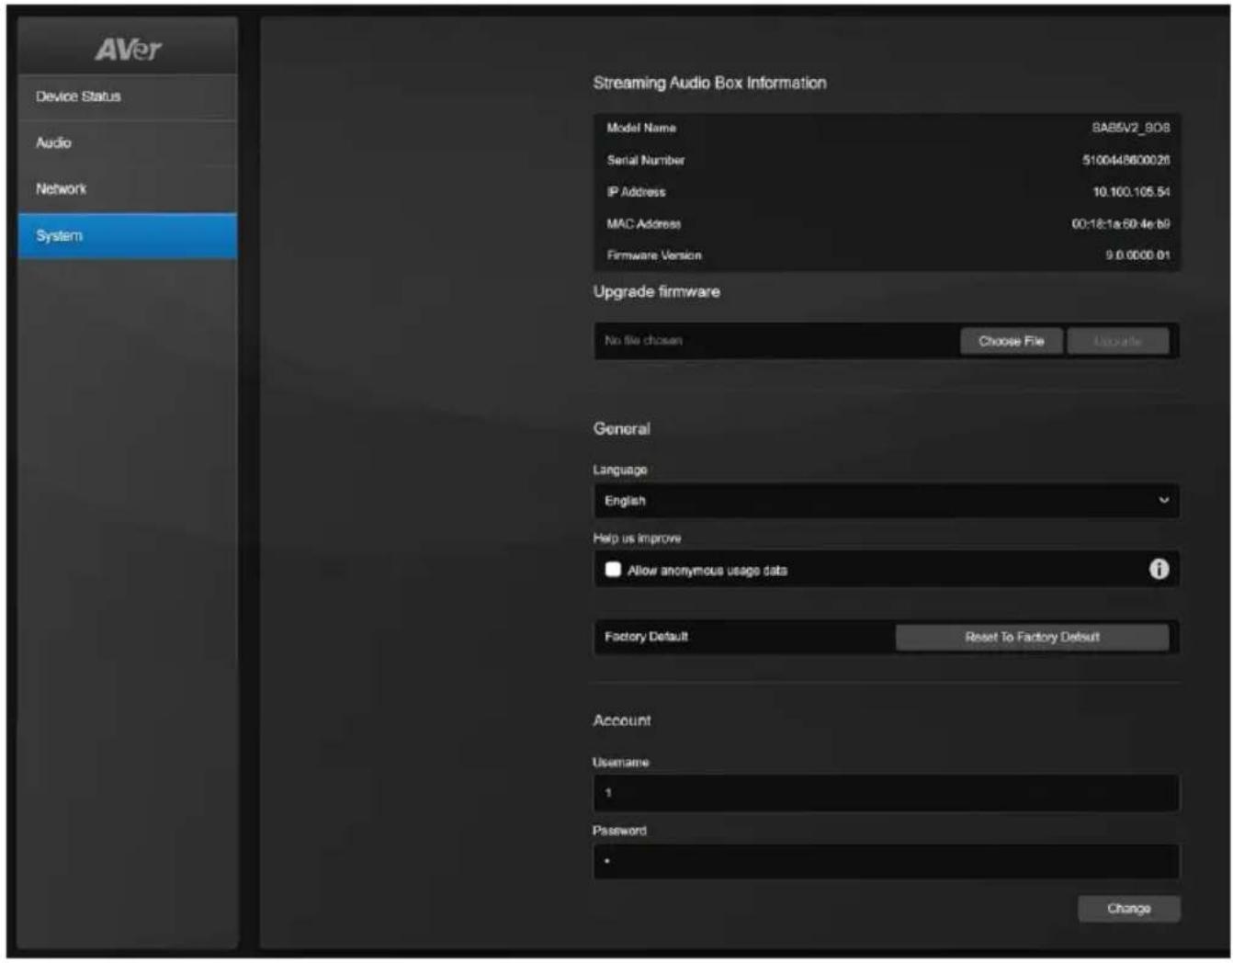Click the Upgrade firmware button

(x=1118, y=341)
